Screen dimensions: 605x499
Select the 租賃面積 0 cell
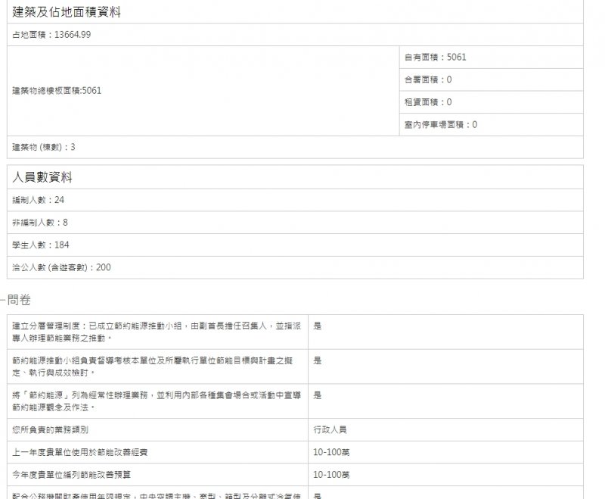coord(428,102)
